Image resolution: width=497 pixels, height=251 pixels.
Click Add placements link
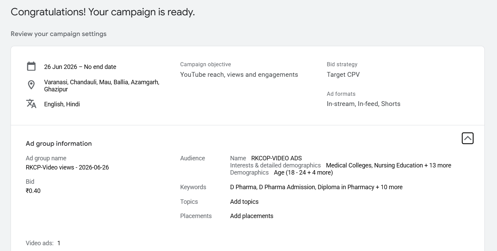coord(252,216)
